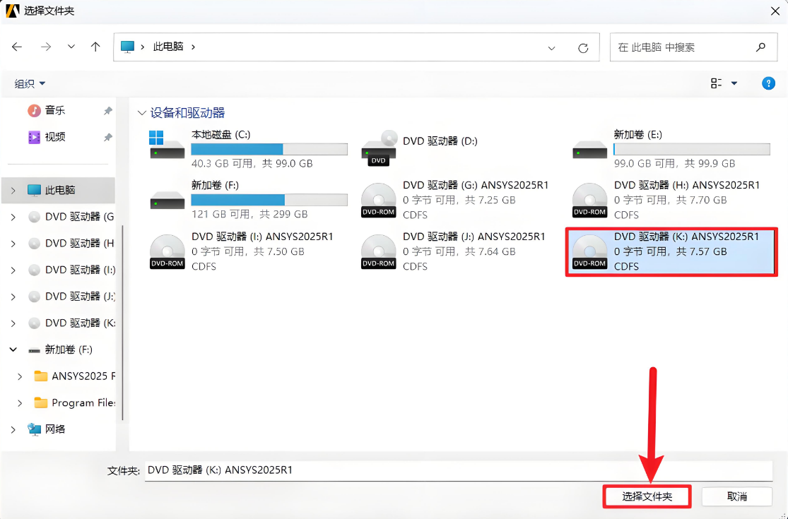Click the 新加卷 (F:) usage bar
Image resolution: width=788 pixels, height=519 pixels.
coord(269,200)
